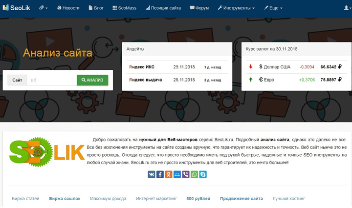Open the Яндекс выдача update entry

click(146, 80)
